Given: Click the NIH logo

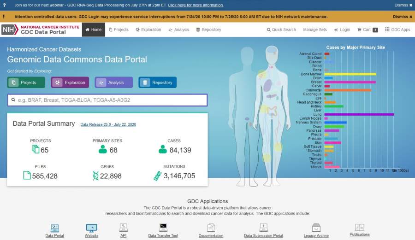Looking at the screenshot, I should (x=10, y=29).
